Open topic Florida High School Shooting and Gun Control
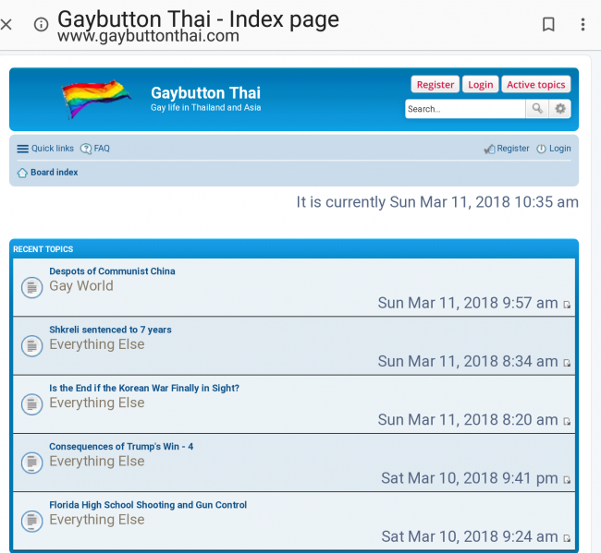Viewport: 601px width, 553px height. click(x=148, y=505)
